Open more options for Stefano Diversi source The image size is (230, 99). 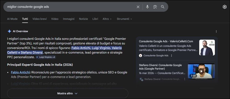click(x=185, y=79)
